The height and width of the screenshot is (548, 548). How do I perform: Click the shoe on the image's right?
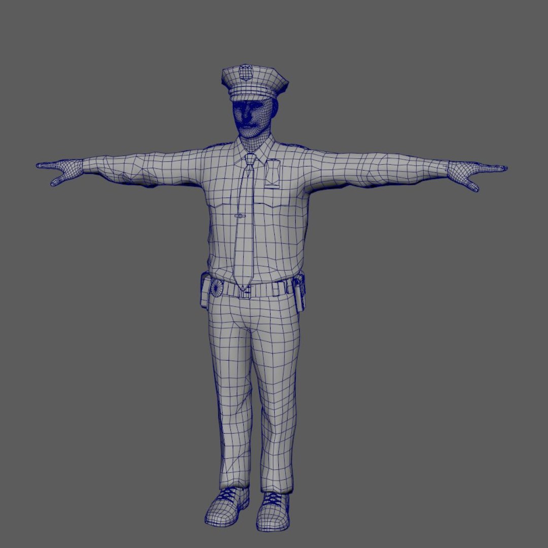pyautogui.click(x=273, y=511)
